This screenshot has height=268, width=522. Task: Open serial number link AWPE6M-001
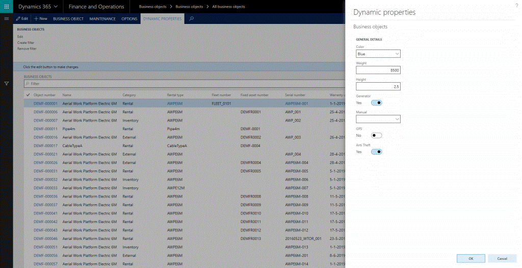click(x=297, y=104)
